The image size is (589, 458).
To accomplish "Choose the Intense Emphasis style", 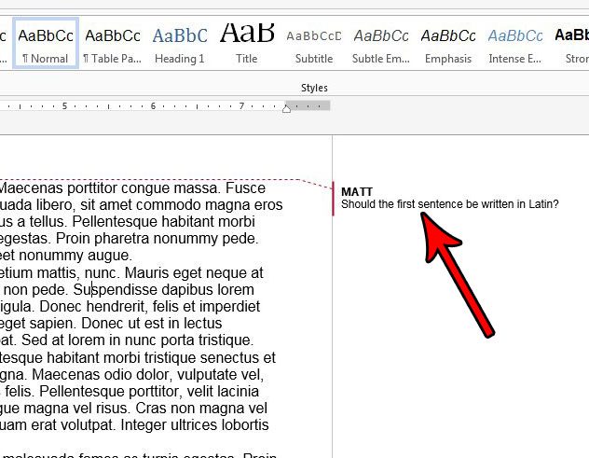I will (514, 43).
